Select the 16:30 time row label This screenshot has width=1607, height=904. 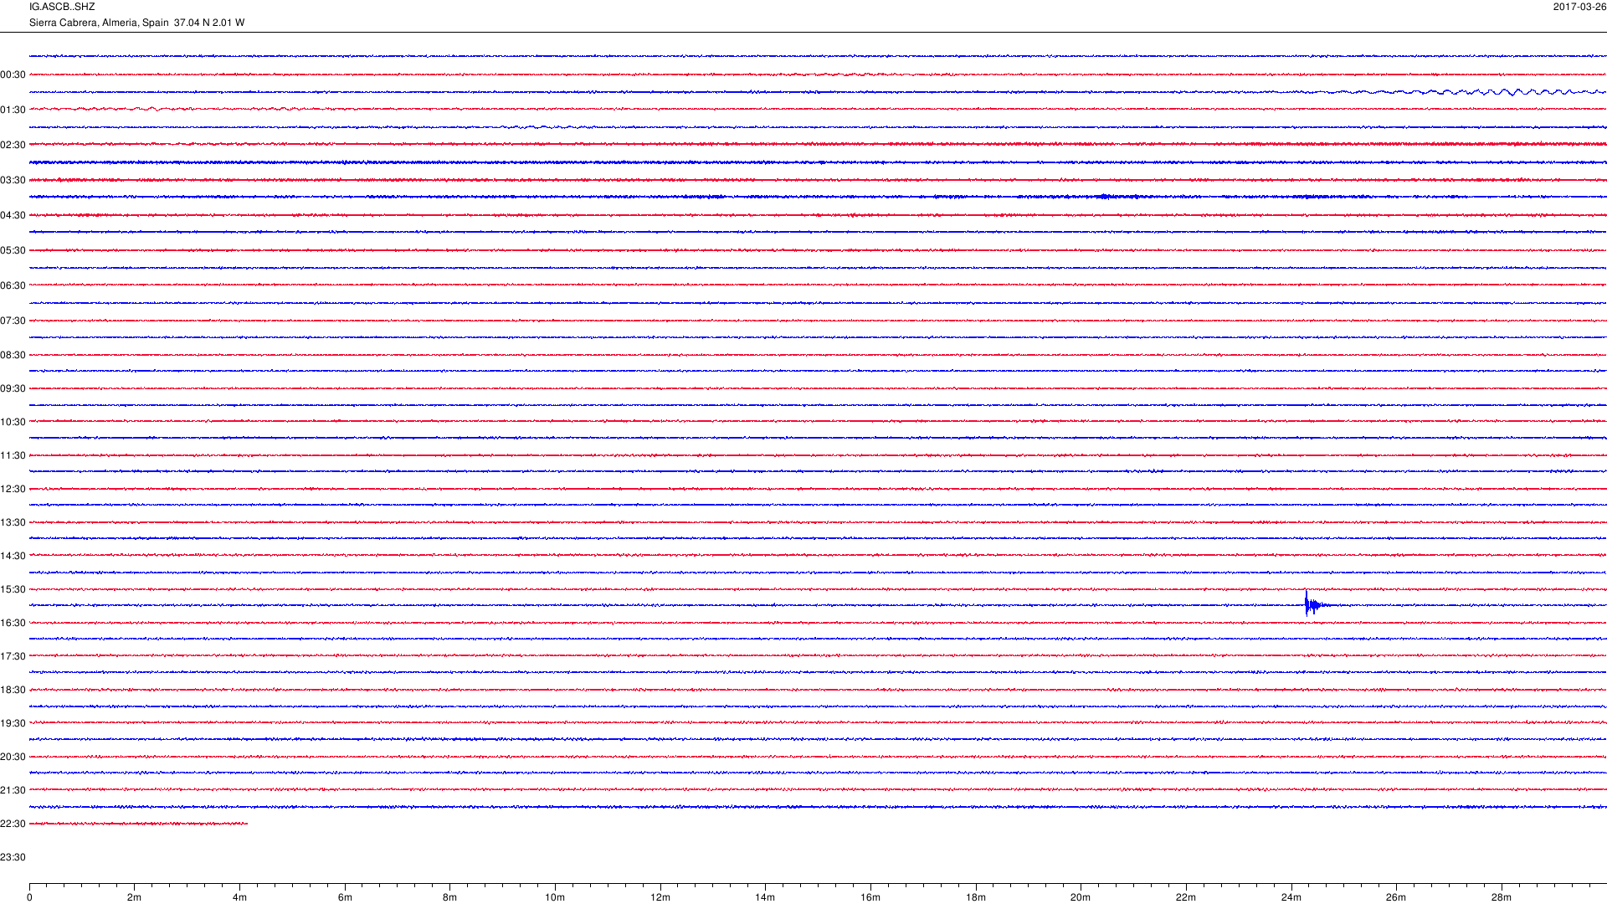(x=13, y=624)
